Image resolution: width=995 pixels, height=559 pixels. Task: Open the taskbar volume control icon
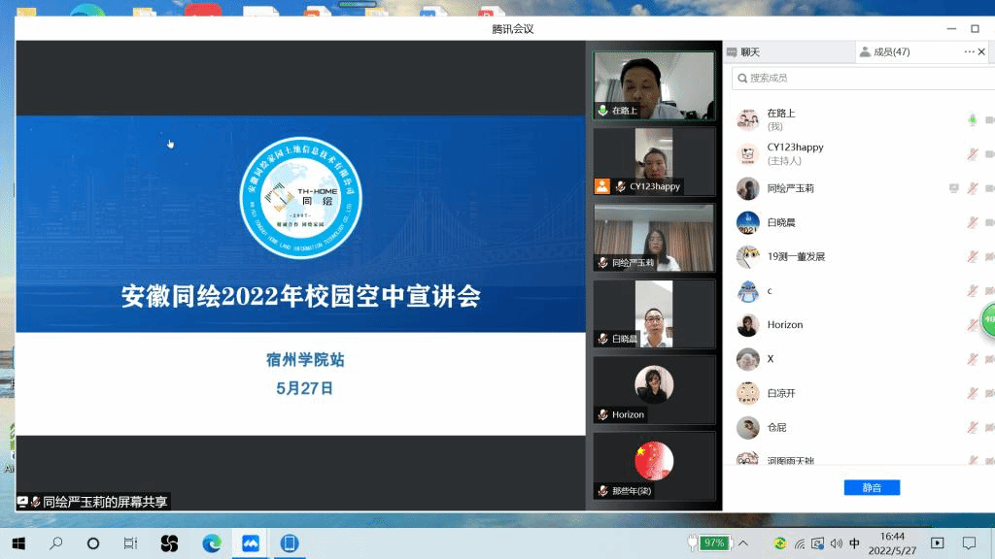point(836,543)
